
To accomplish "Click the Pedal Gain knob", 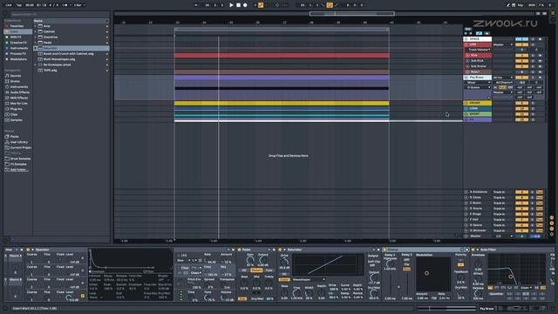I will (250, 261).
